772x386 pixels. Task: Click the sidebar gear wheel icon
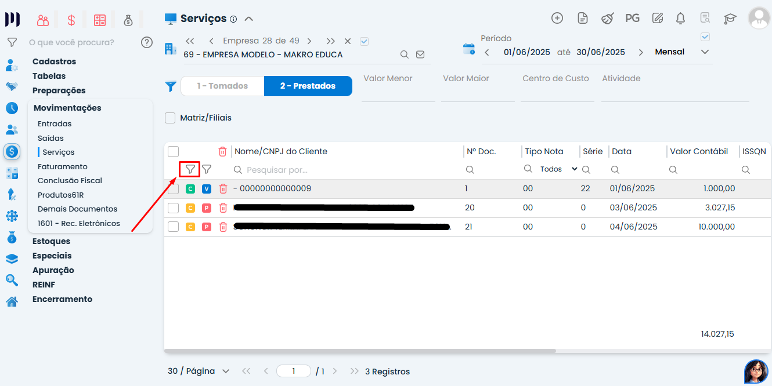coord(12,216)
